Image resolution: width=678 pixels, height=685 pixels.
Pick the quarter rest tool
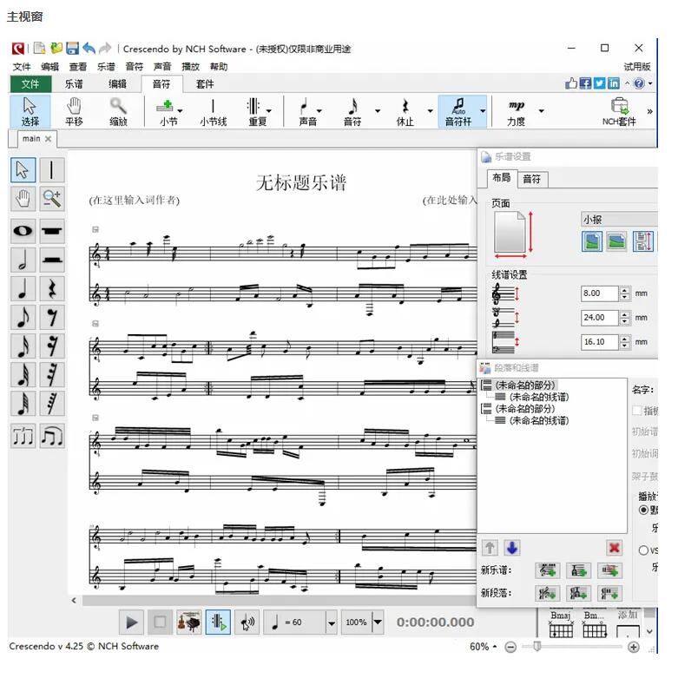[x=52, y=288]
